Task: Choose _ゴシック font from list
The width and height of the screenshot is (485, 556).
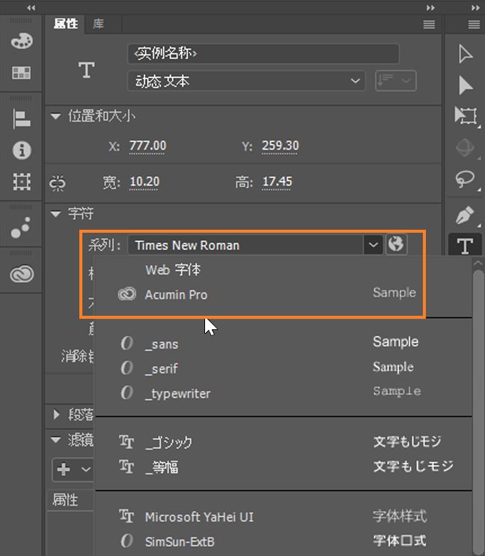Action: [283, 442]
